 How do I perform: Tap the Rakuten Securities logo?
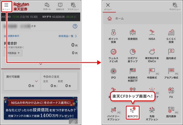click(x=21, y=7)
